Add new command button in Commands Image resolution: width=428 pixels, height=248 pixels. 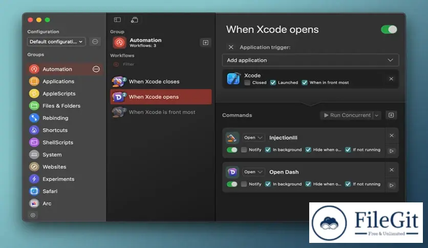pos(391,115)
